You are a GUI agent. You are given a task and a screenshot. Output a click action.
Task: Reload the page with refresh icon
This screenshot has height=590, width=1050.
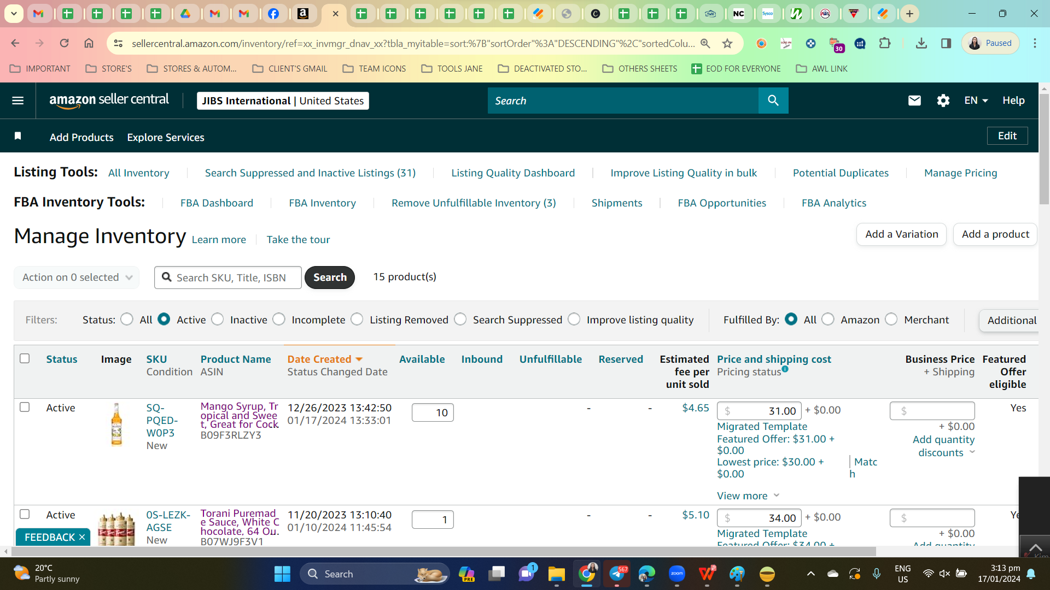64,43
